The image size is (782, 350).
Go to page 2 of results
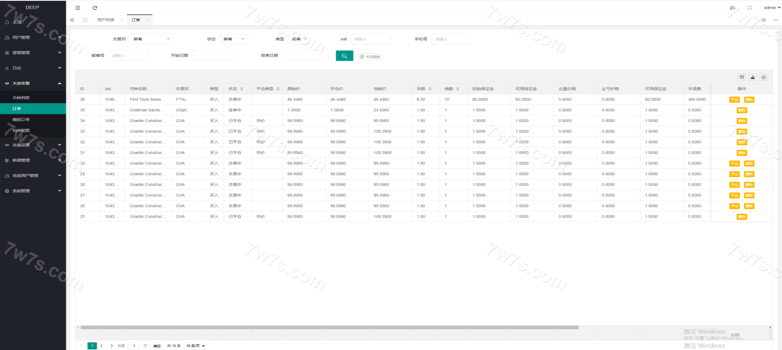pyautogui.click(x=101, y=346)
